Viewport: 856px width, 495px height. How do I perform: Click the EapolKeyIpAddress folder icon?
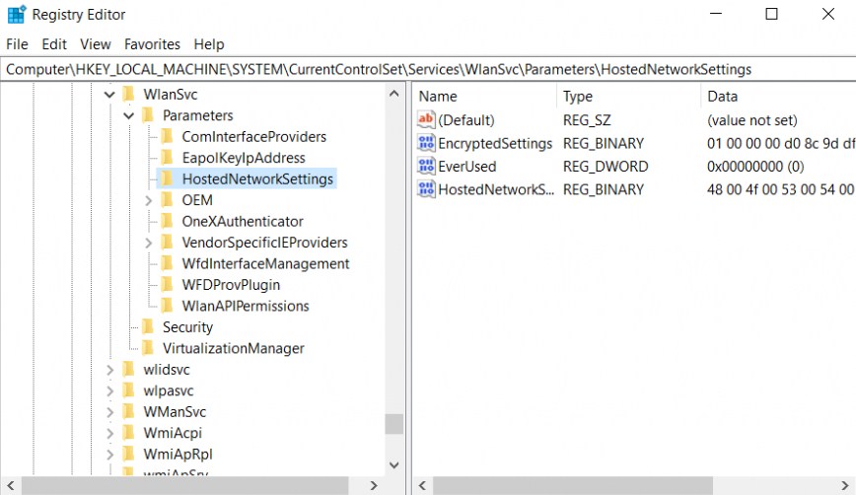(168, 158)
